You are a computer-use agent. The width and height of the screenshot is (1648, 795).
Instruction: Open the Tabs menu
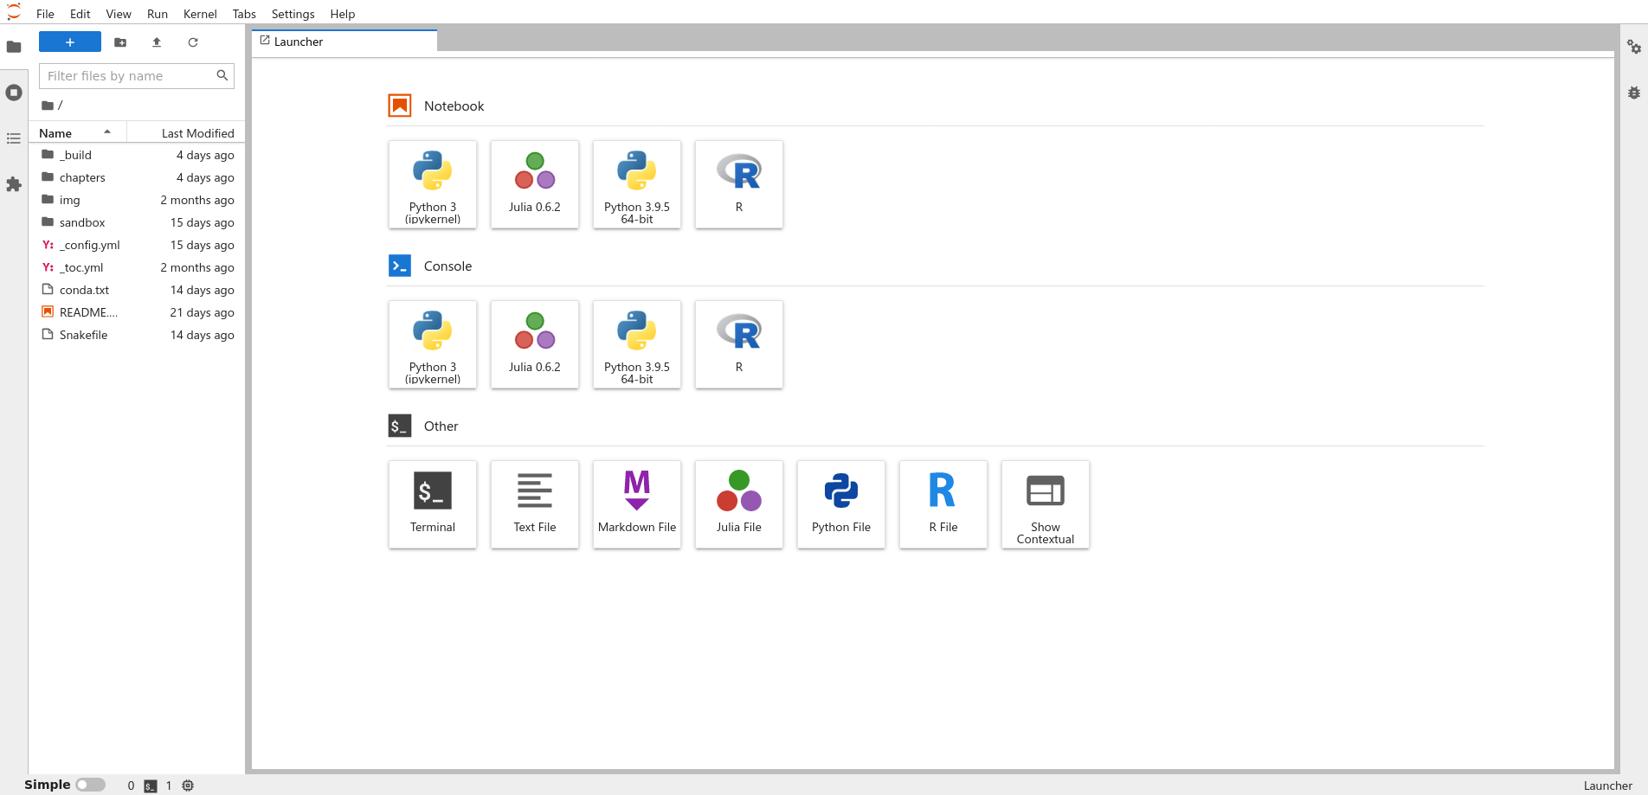[x=244, y=14]
